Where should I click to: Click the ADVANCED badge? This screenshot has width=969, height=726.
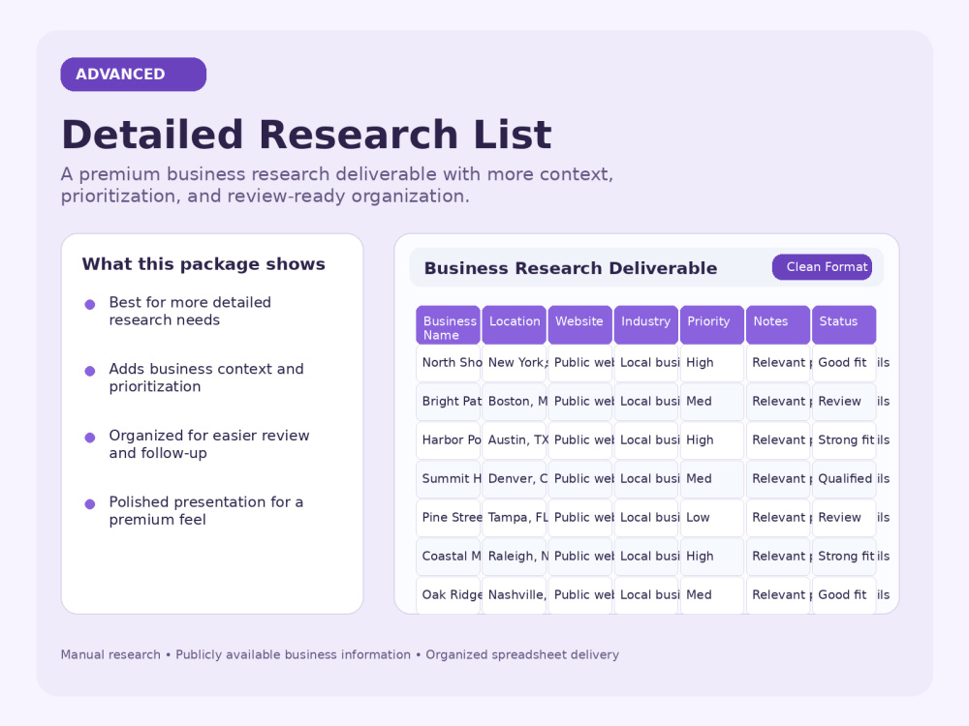(x=134, y=75)
